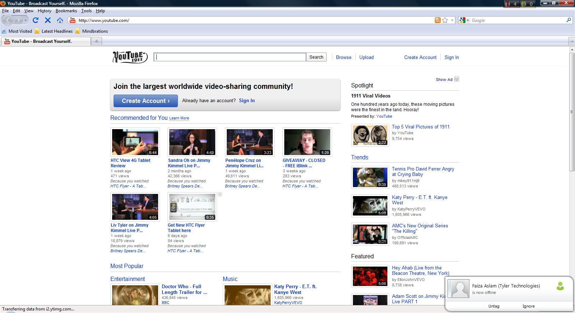The width and height of the screenshot is (575, 313).
Task: Open the Penélope Cruz on Jimmy Kimmel thumbnail
Action: click(250, 142)
